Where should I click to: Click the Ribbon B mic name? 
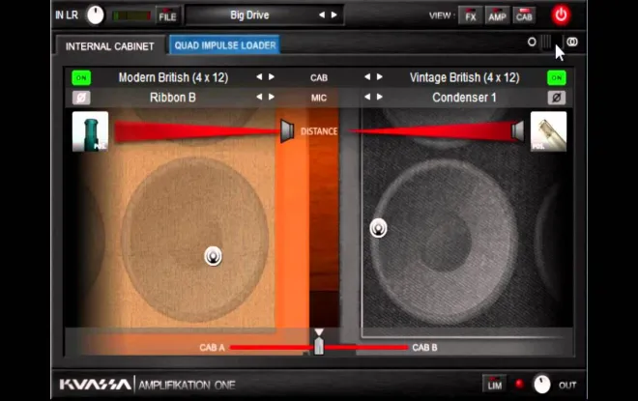(x=172, y=98)
